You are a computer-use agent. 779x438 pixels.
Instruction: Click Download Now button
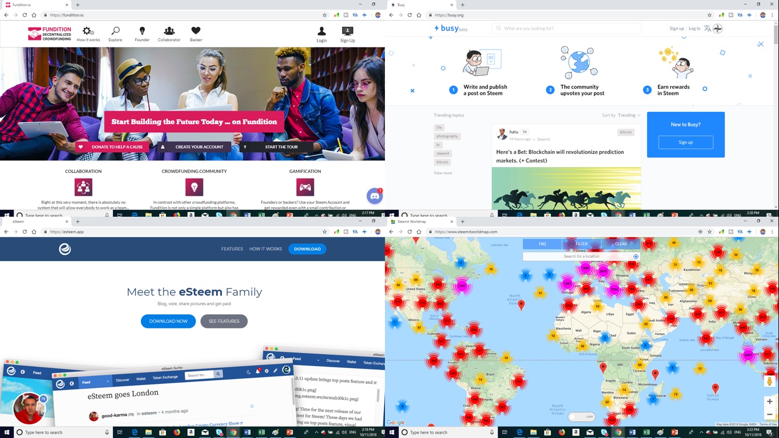pyautogui.click(x=168, y=321)
